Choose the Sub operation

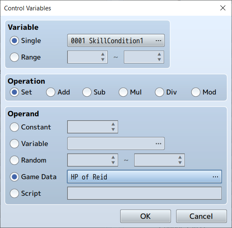(x=87, y=92)
